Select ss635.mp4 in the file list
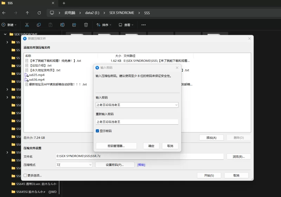The width and height of the screenshot is (281, 197). pyautogui.click(x=37, y=75)
